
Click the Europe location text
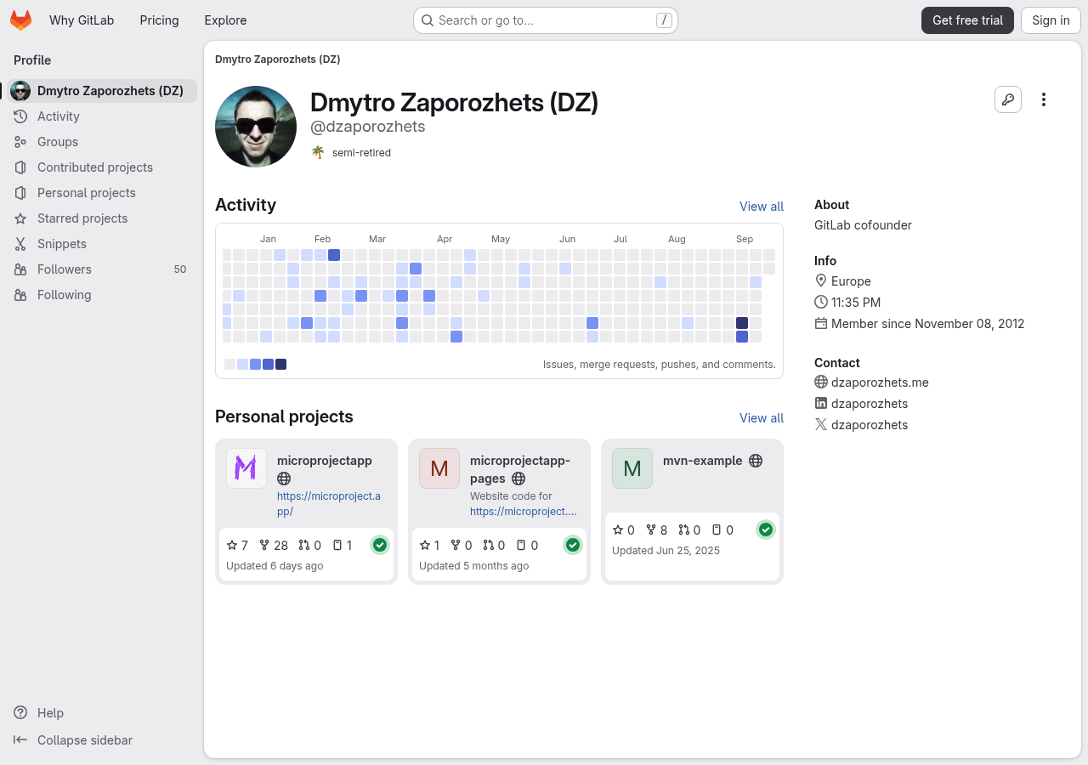[851, 281]
